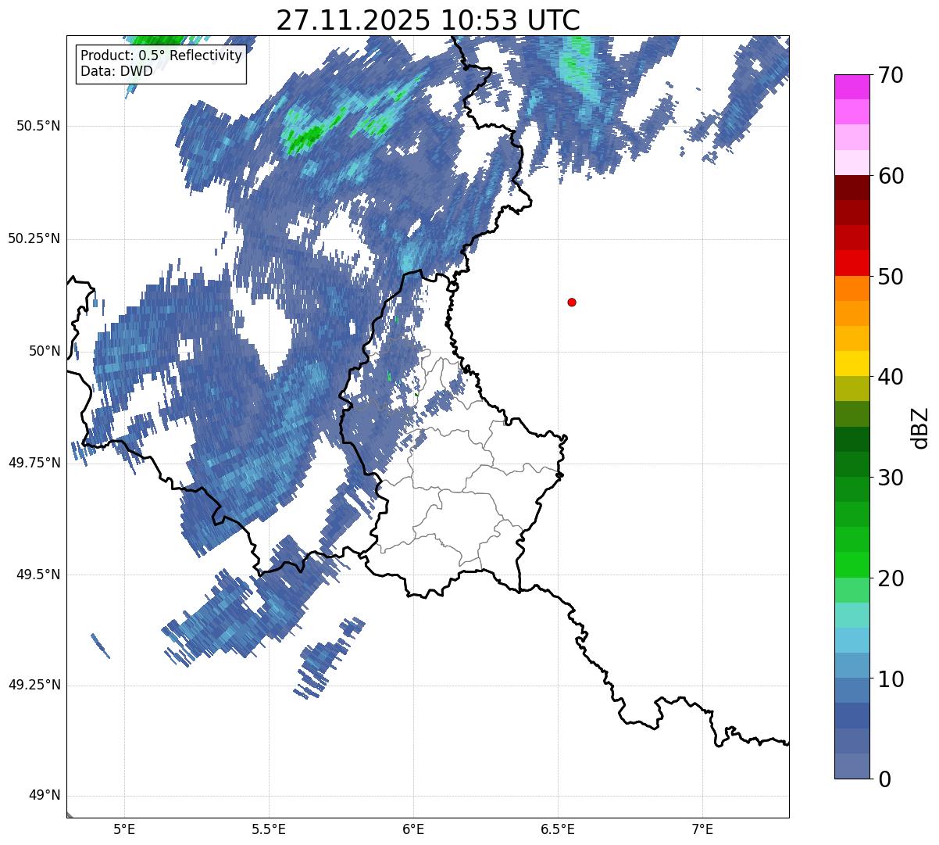939x845 pixels.
Task: Click the '49°N' latitude label
Action: 45,796
